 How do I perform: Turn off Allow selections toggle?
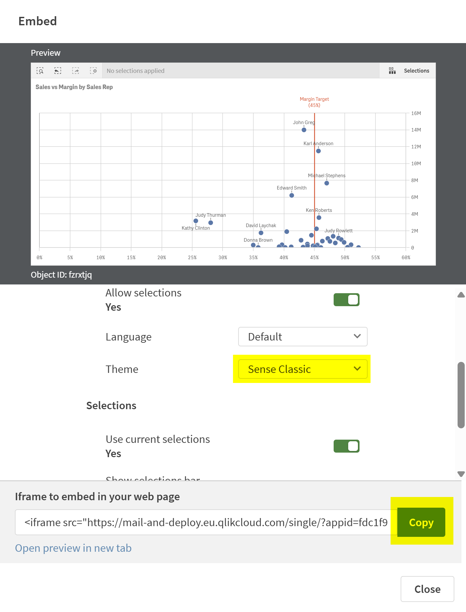click(x=346, y=300)
